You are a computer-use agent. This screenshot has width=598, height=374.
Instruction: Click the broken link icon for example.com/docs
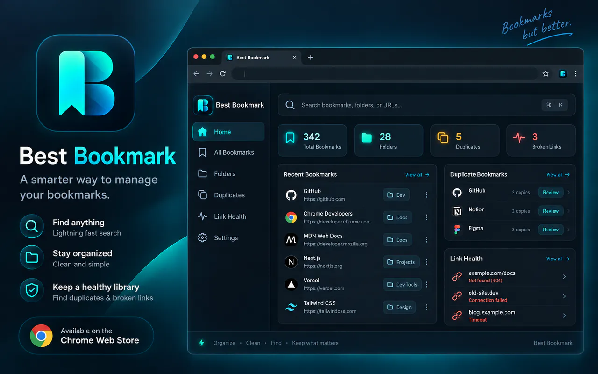point(457,277)
